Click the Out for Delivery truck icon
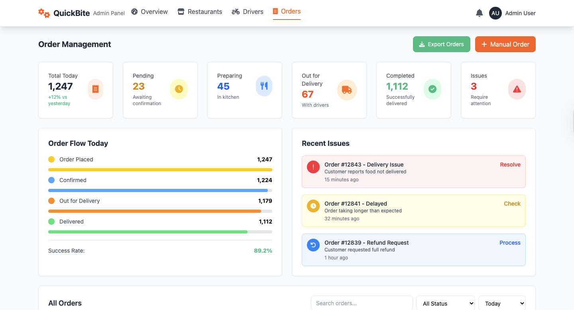This screenshot has width=574, height=310. (x=347, y=90)
